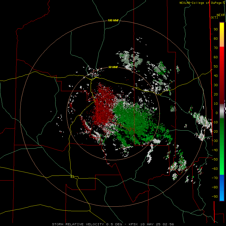226x226 pixels.
Task: Select the -10 value on velocity scale
Action: 215,122
